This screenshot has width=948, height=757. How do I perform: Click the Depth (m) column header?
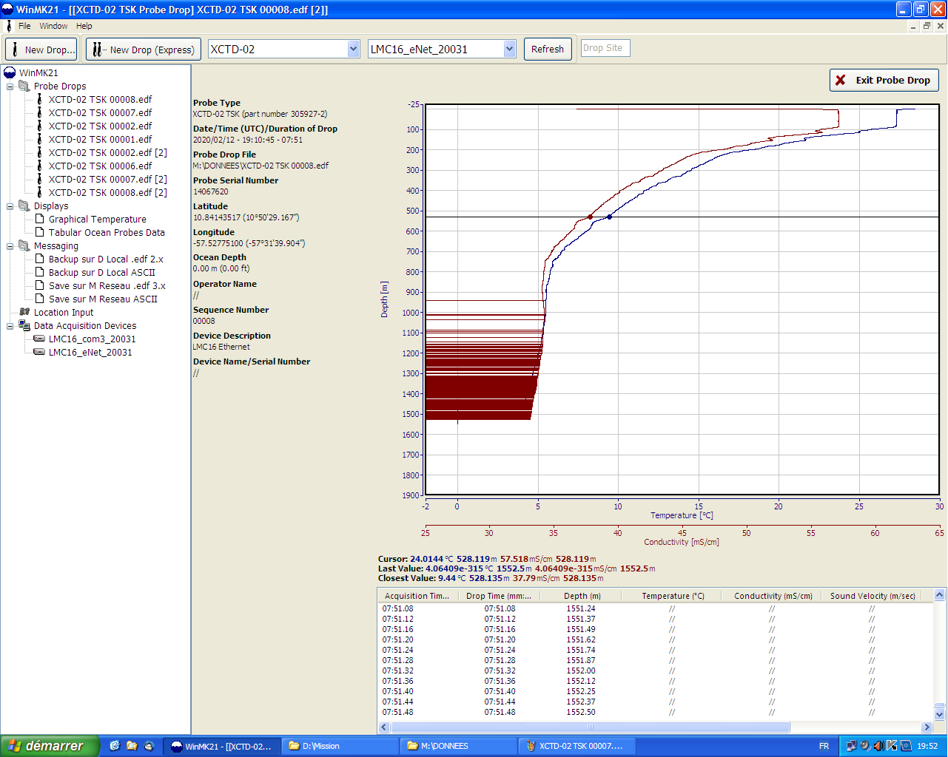pyautogui.click(x=582, y=596)
